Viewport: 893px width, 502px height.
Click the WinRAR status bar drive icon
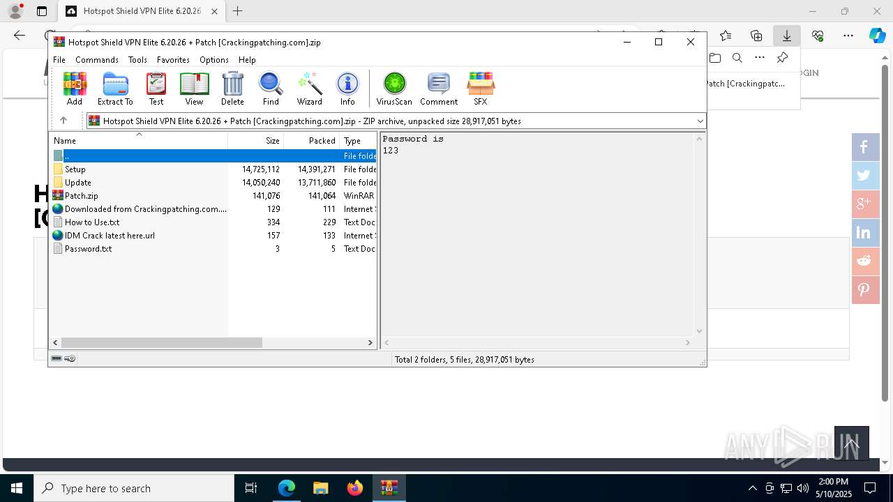tap(57, 358)
